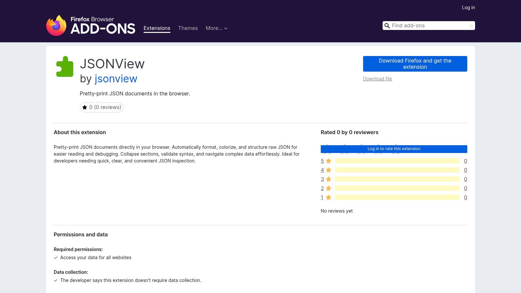This screenshot has width=521, height=293.
Task: Click the search submit arrow icon
Action: tap(470, 25)
